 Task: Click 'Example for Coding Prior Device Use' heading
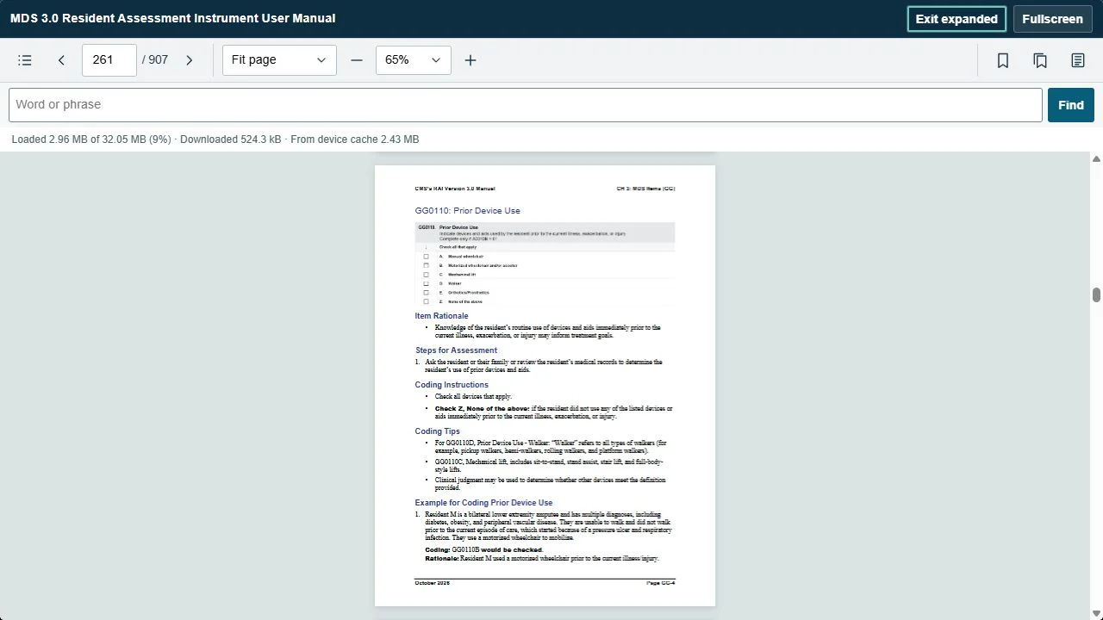tap(483, 503)
